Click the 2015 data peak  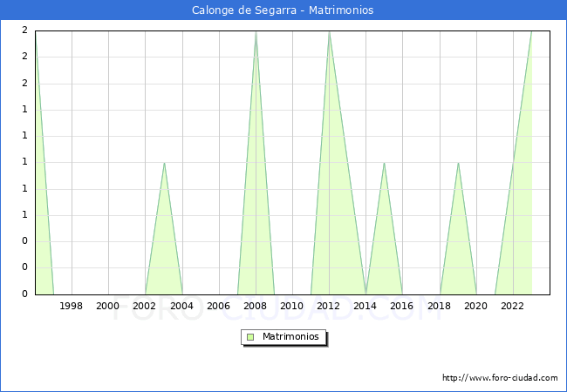click(384, 163)
